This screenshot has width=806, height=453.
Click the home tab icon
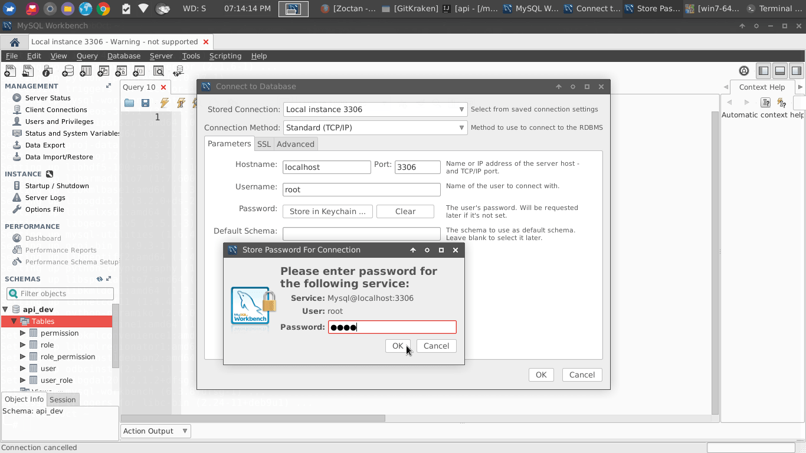click(15, 42)
